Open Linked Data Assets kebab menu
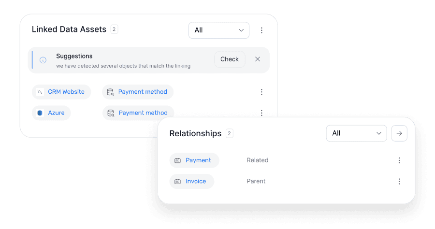Image resolution: width=435 pixels, height=229 pixels. [261, 30]
